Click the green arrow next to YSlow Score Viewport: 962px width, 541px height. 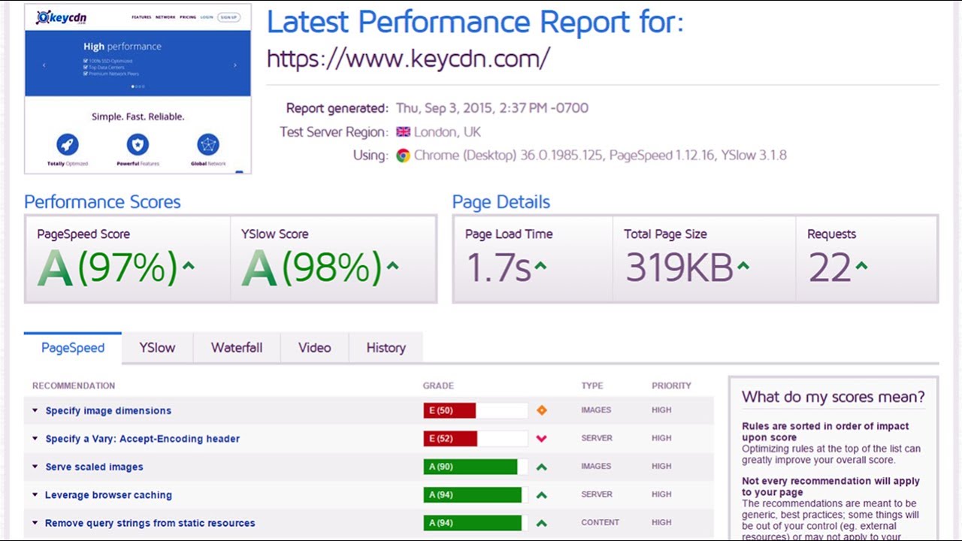pyautogui.click(x=392, y=264)
